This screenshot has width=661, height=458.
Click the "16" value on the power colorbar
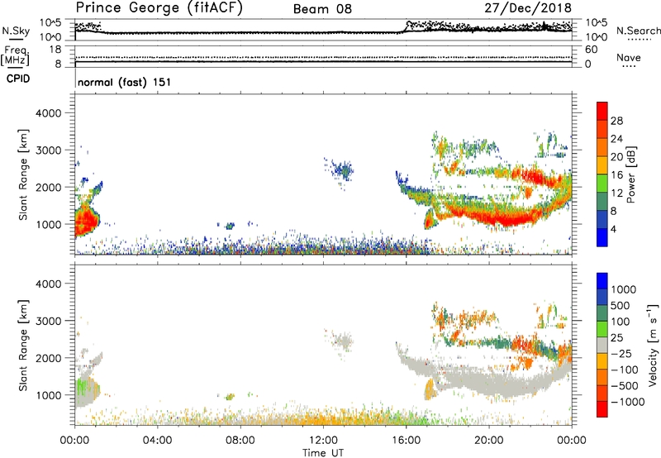point(616,175)
